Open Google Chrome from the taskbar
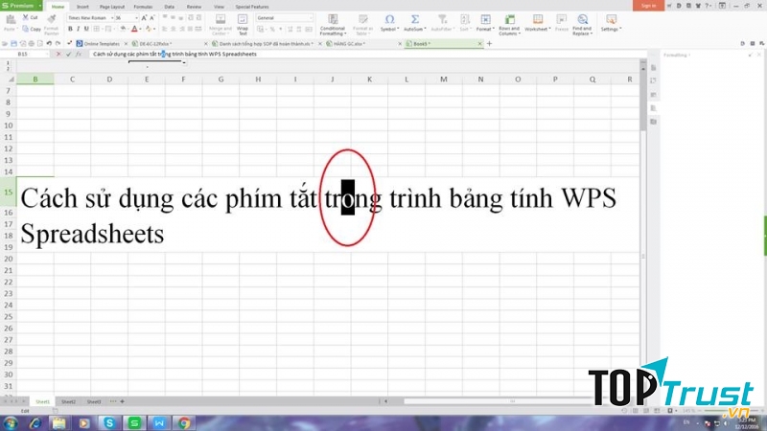This screenshot has width=767, height=431. tap(184, 423)
